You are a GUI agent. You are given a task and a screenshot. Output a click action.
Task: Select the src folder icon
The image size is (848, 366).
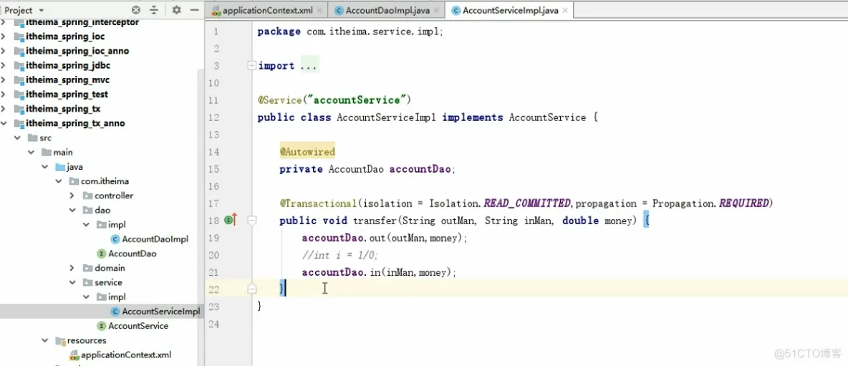point(33,138)
